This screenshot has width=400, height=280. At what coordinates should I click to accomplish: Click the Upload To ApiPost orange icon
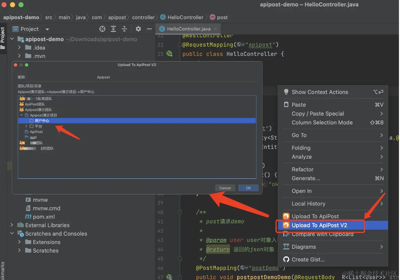click(286, 216)
